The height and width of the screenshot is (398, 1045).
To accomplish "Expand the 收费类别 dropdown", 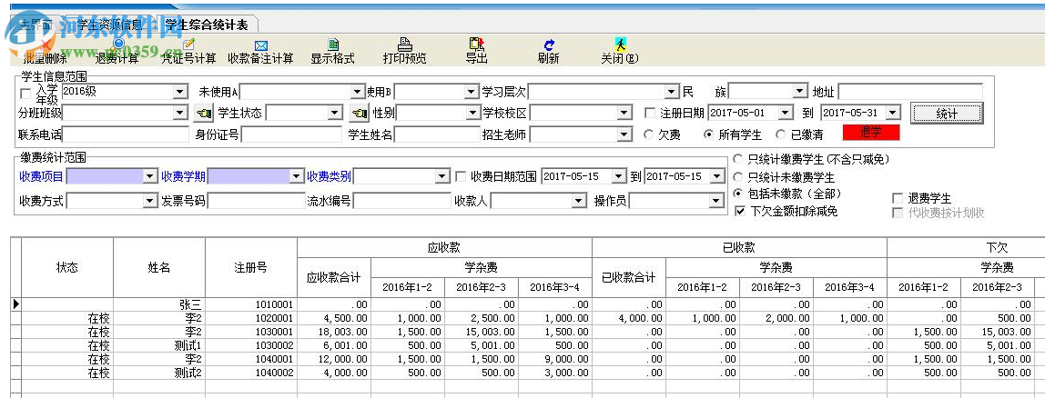I will tap(442, 176).
